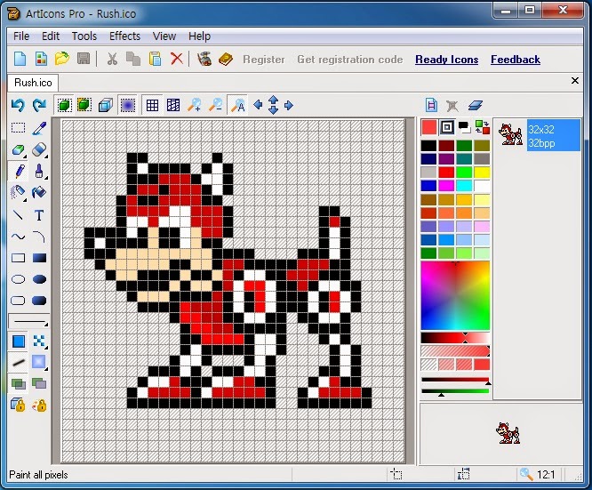592x490 pixels.
Task: Expand the brush tool options arrow
Action: click(x=46, y=177)
